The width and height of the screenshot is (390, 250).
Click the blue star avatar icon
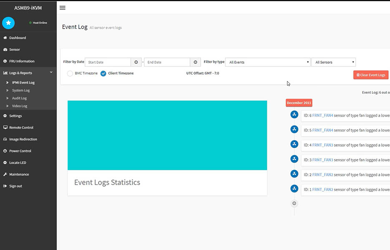pyautogui.click(x=8, y=23)
